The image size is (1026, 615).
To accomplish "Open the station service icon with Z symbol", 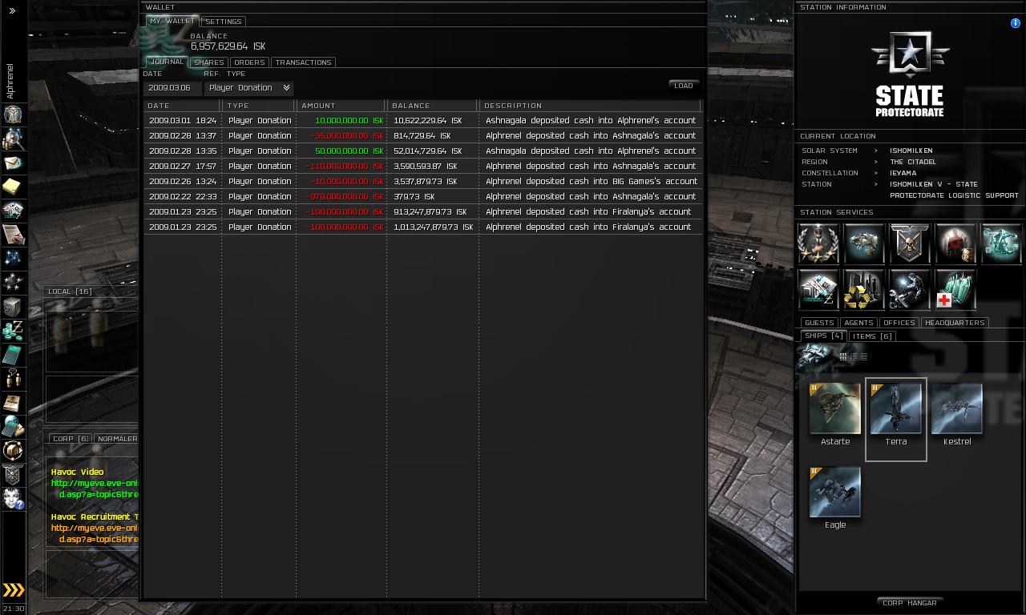I will [x=818, y=289].
